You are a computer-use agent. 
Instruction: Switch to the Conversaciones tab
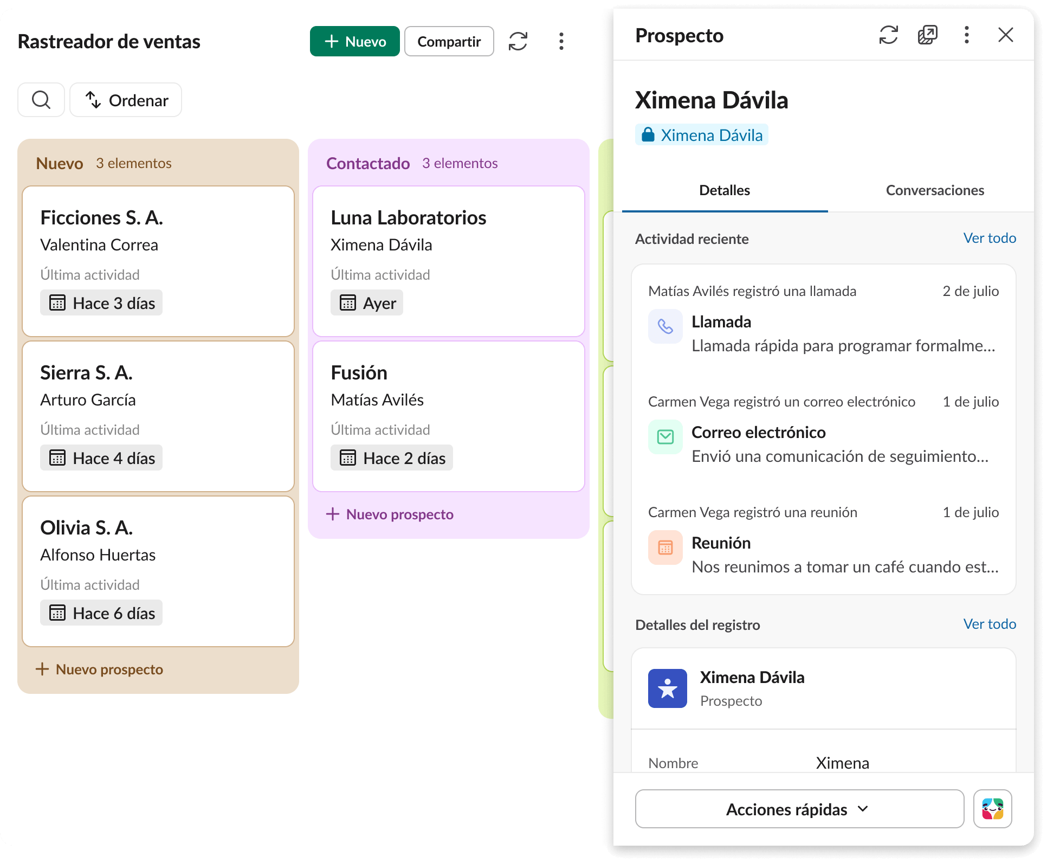(935, 190)
